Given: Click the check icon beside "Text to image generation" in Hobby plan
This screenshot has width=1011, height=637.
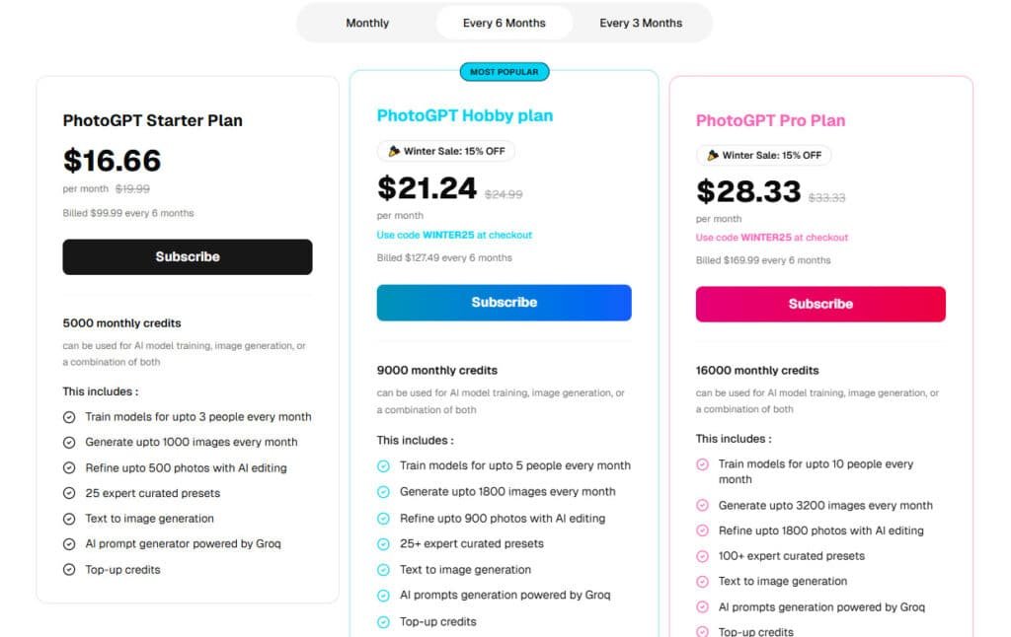Looking at the screenshot, I should [384, 570].
